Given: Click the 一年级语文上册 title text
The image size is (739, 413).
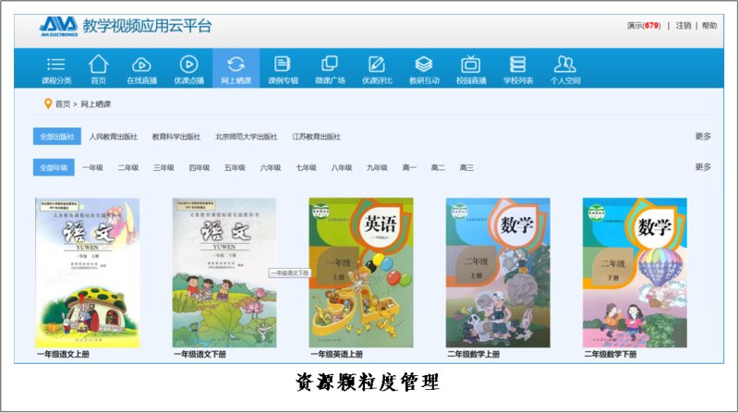Looking at the screenshot, I should coord(63,354).
